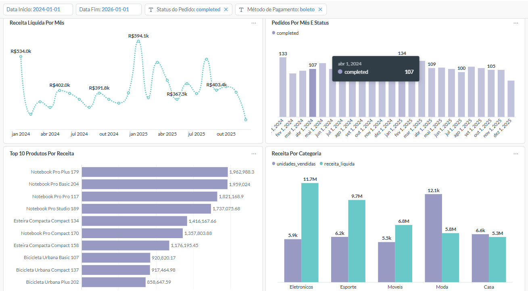Open the Pedidos Por Mês E Status card menu

[x=516, y=23]
